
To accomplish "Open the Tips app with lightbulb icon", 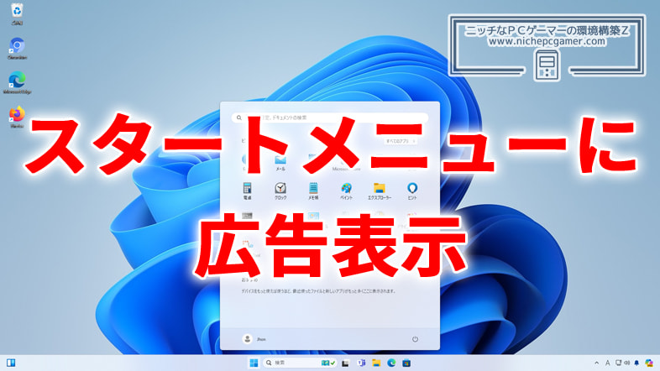I will coord(412,189).
